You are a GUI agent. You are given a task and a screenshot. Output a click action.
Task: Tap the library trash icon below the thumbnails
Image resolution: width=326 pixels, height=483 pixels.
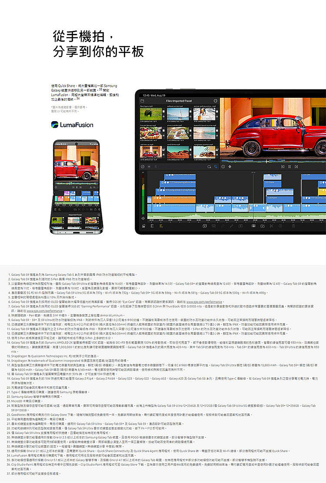pos(156,167)
